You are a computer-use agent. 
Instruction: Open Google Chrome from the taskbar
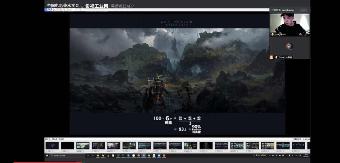point(149,155)
